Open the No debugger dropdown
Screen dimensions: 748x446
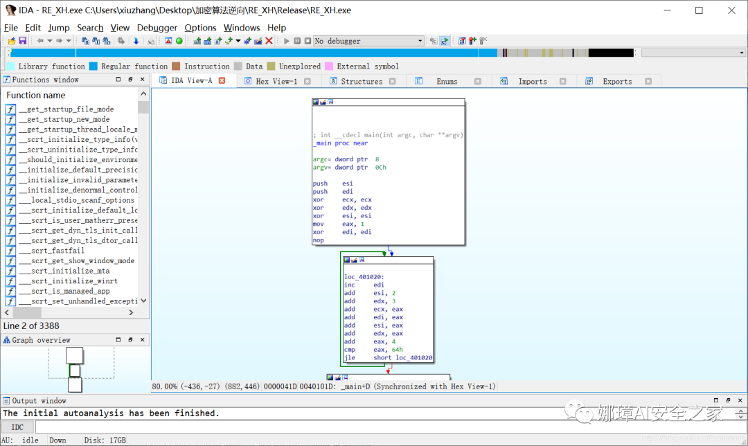click(368, 41)
